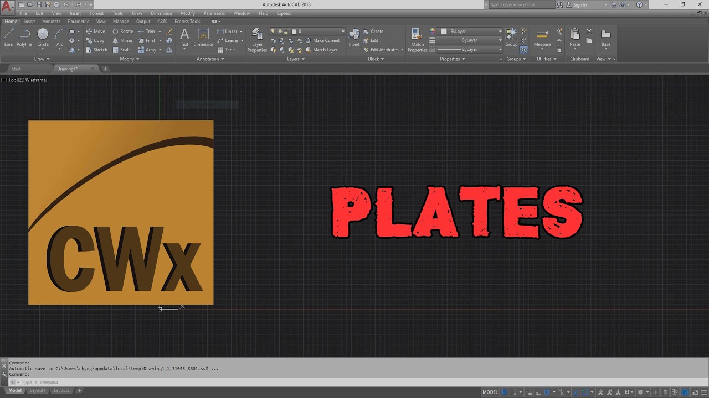Toggle hardware acceleration blue status icon

(x=684, y=392)
